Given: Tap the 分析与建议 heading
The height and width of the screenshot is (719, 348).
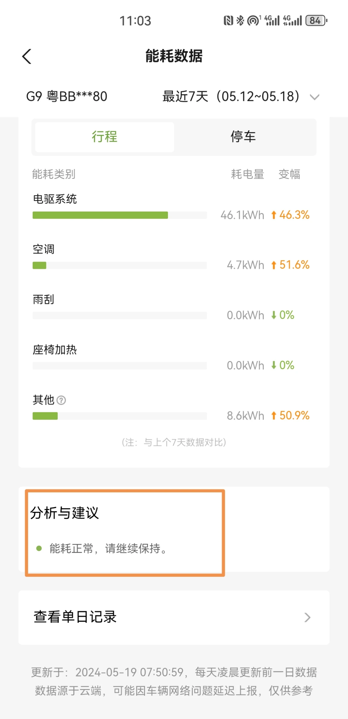Looking at the screenshot, I should tap(64, 513).
